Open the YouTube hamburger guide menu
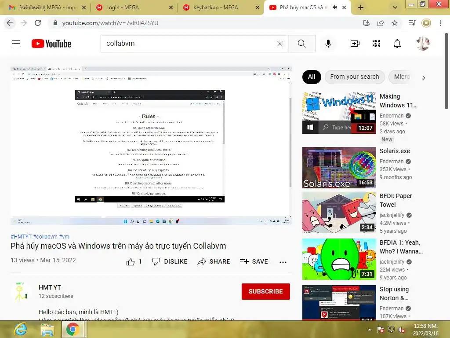 coord(16,44)
